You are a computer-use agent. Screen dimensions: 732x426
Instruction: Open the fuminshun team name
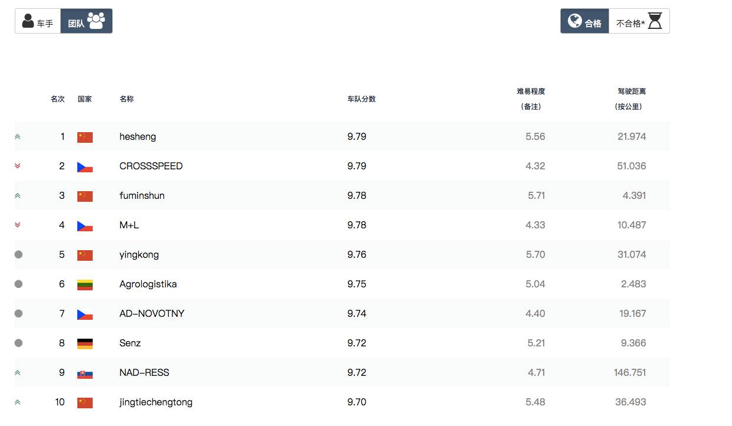142,195
